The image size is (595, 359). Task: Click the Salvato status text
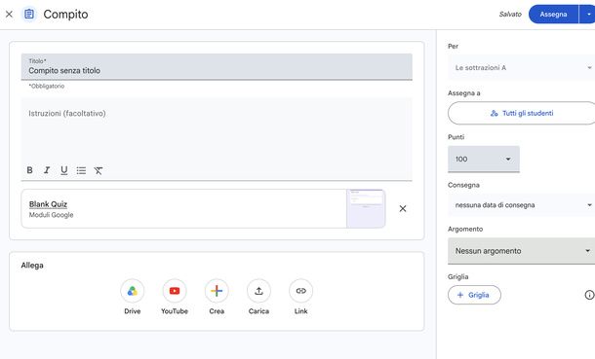[x=510, y=15]
